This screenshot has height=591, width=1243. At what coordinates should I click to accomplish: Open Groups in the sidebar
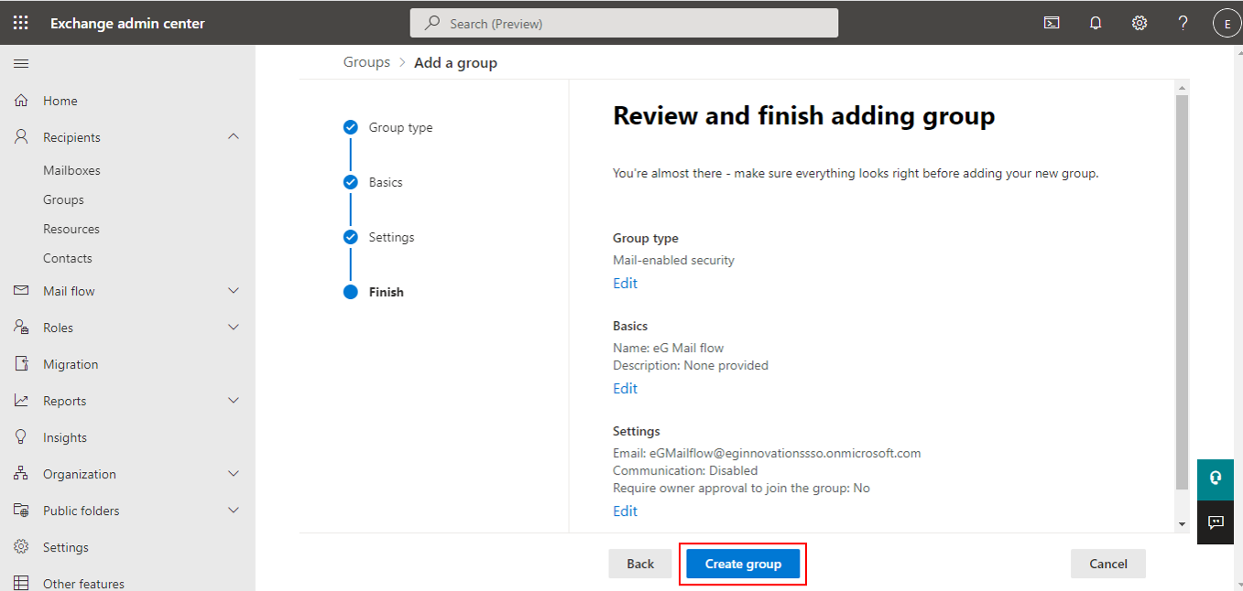(x=63, y=199)
